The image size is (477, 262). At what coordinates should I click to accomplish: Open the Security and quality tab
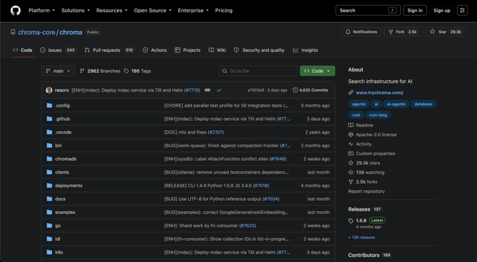click(259, 50)
